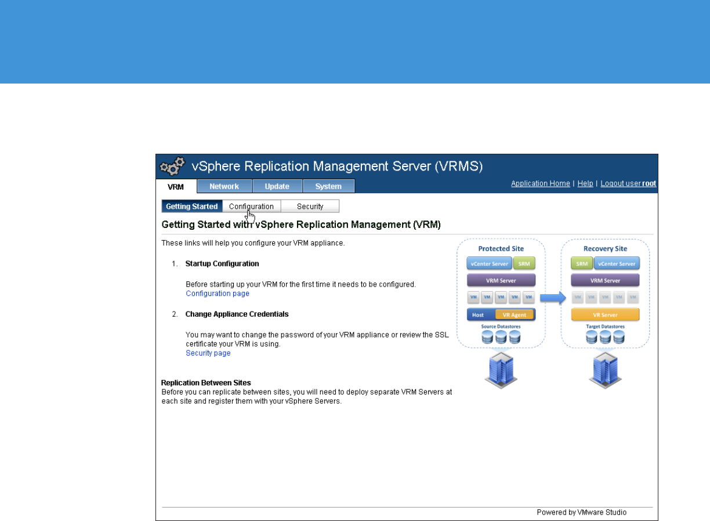Click the Change Appliance Credentials heading
Viewport: 710px width, 521px height.
[x=237, y=314]
